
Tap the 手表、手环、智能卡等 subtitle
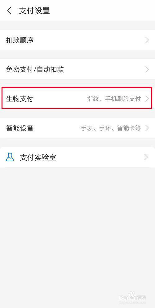(x=111, y=128)
